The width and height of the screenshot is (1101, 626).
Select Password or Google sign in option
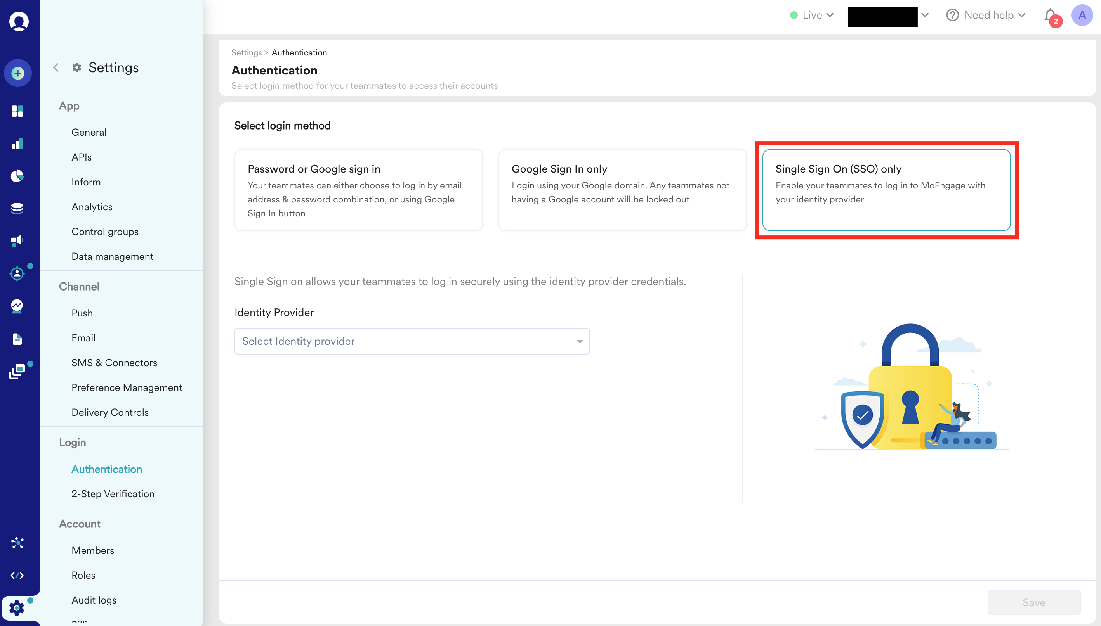358,190
